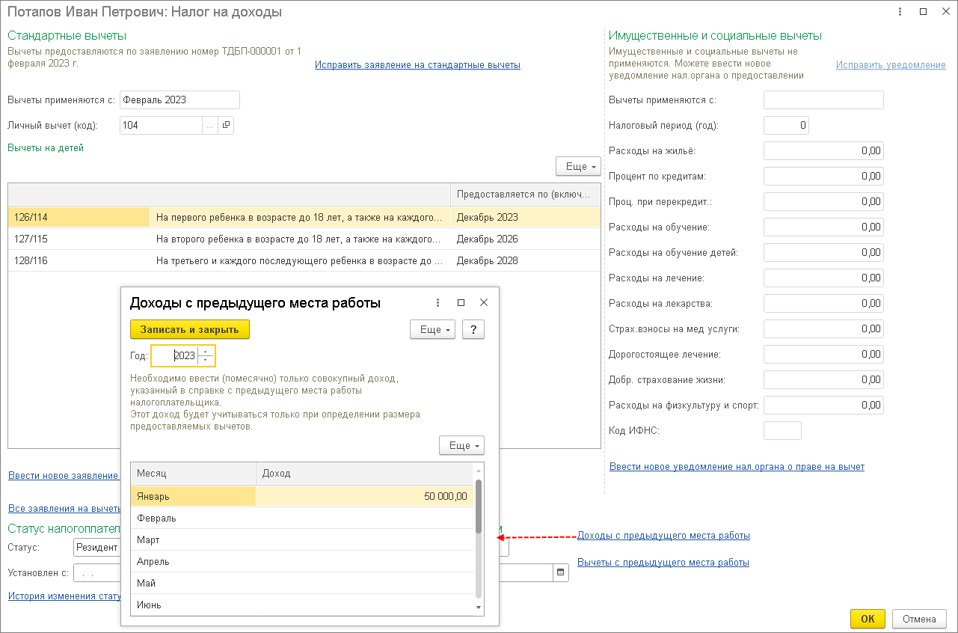The height and width of the screenshot is (633, 958).
Task: Close the income from previous job dialog
Action: click(x=484, y=303)
